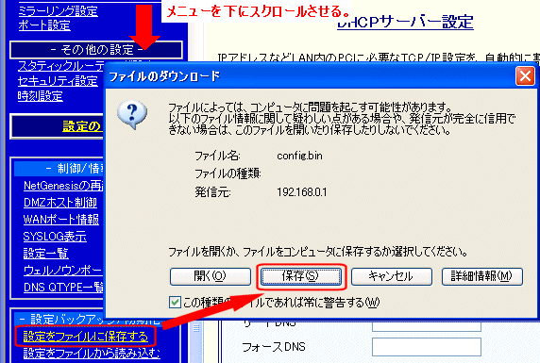Open the セキュリティ設定 link
Viewport: 540px width, 363px height.
coord(58,81)
